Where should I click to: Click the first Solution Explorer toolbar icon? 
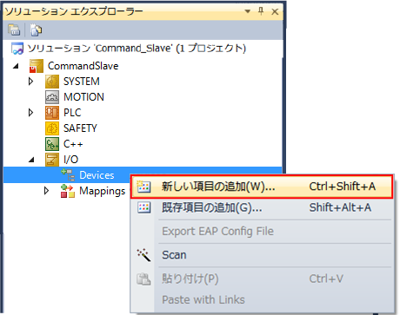pyautogui.click(x=14, y=30)
